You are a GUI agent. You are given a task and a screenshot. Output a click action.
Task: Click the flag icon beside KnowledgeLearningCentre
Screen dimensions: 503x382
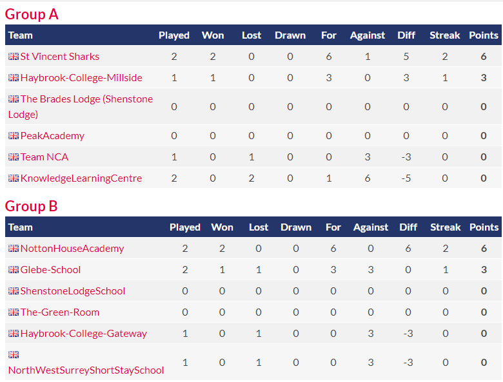point(14,178)
